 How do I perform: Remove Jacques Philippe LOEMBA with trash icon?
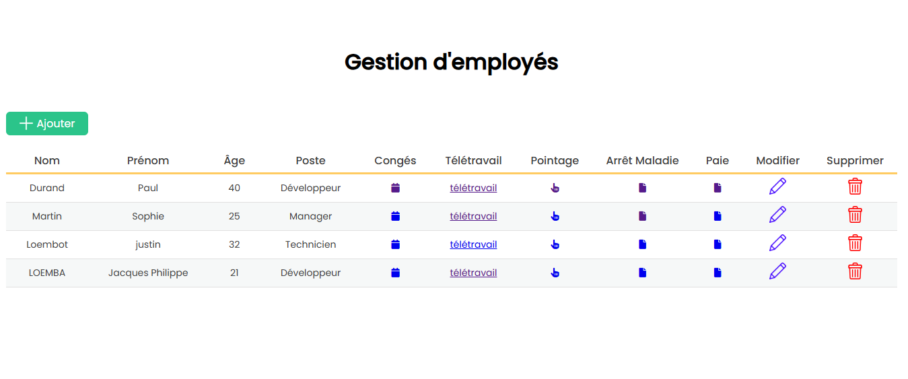[x=855, y=271]
